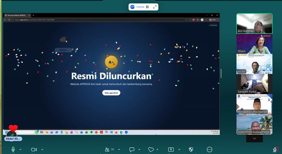This screenshot has width=282, height=154.
Task: Open the Windows Start menu
Action: pyautogui.click(x=6, y=132)
